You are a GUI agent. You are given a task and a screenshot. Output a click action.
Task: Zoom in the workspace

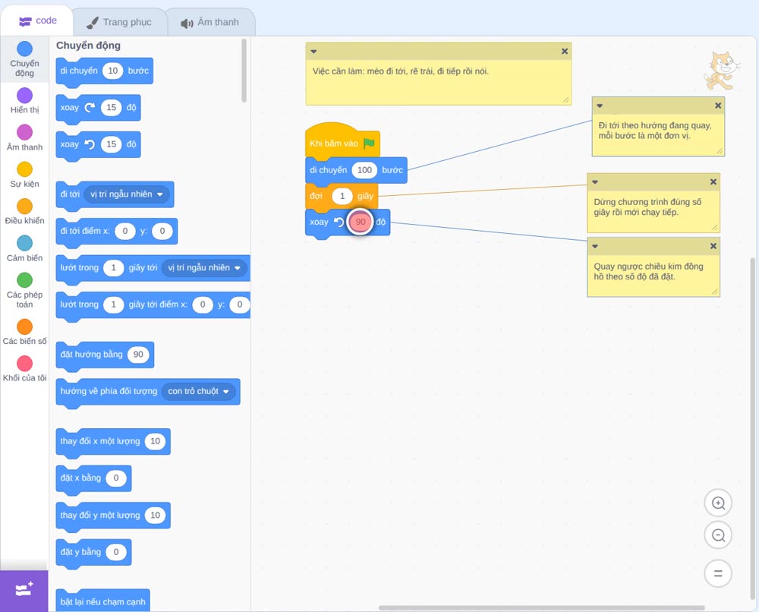tap(718, 503)
